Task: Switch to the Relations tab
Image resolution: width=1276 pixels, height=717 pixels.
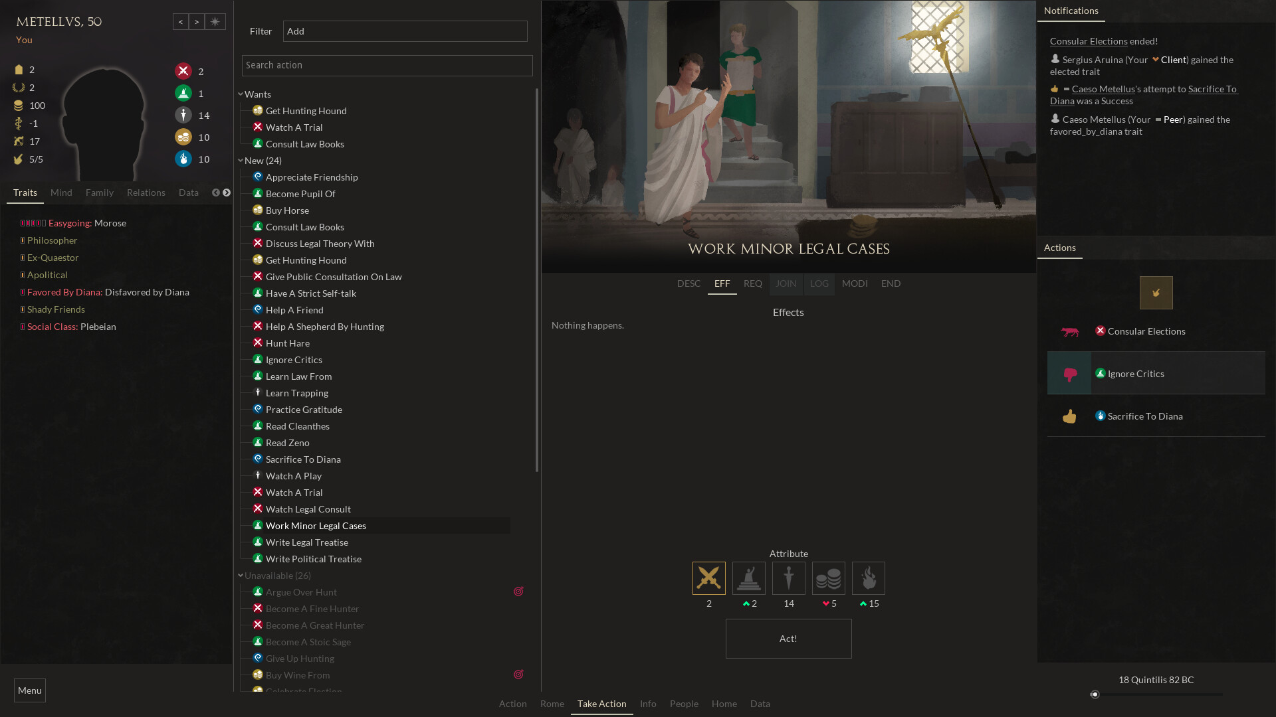Action: pyautogui.click(x=146, y=193)
